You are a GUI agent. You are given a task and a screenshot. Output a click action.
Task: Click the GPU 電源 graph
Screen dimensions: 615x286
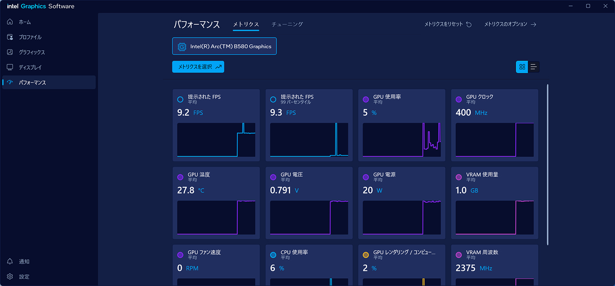point(402,218)
